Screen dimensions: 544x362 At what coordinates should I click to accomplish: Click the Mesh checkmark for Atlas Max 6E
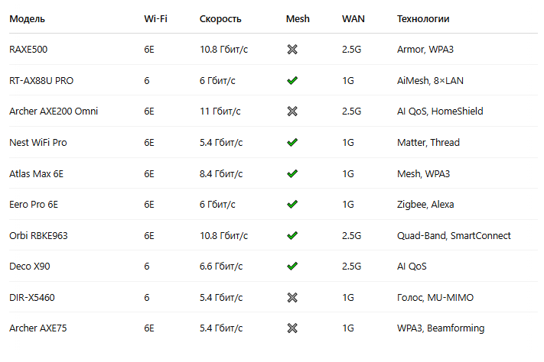[x=292, y=173]
